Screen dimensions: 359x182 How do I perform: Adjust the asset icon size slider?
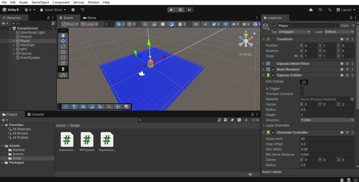point(250,174)
